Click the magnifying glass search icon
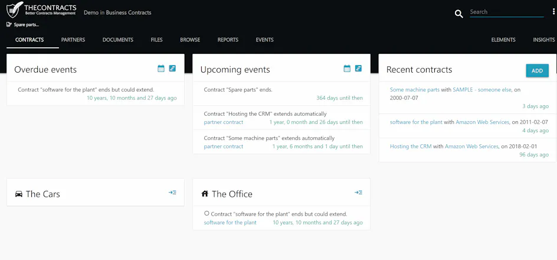This screenshot has width=557, height=260. pos(459,14)
